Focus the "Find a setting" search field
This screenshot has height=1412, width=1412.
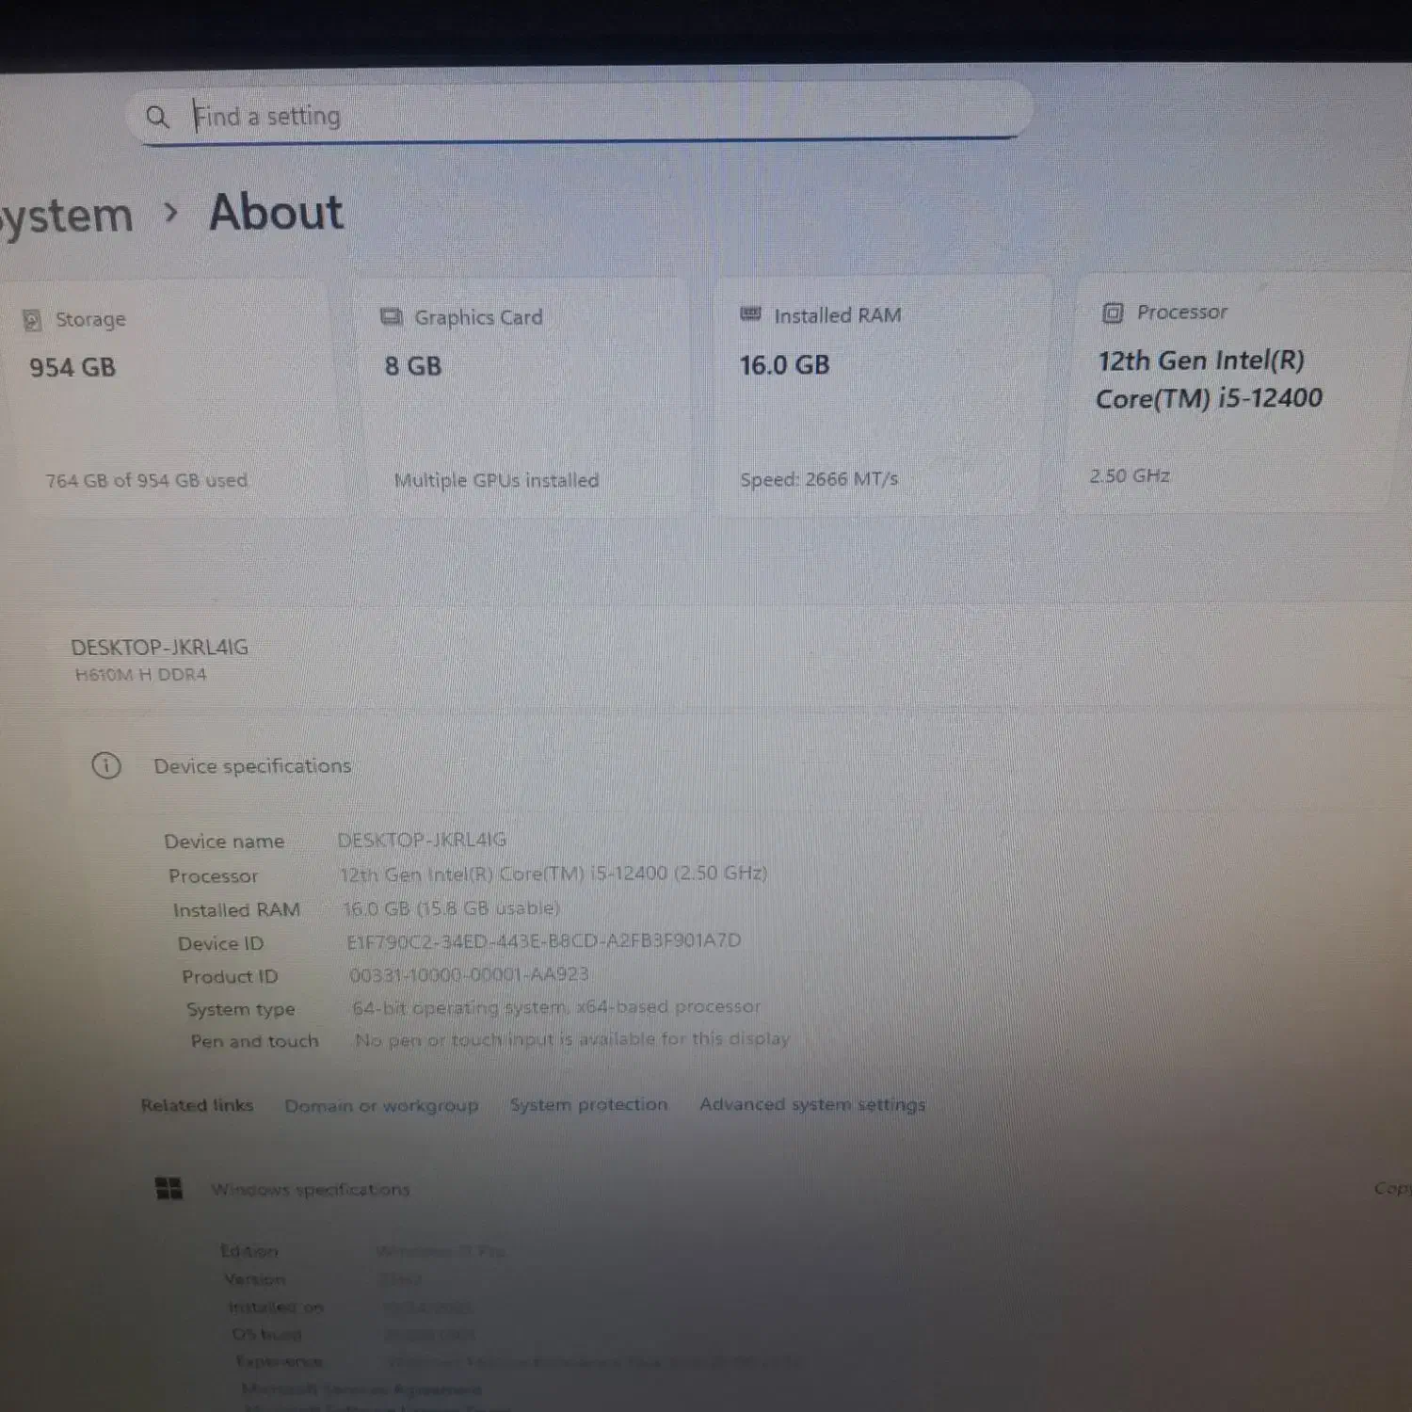click(x=579, y=114)
